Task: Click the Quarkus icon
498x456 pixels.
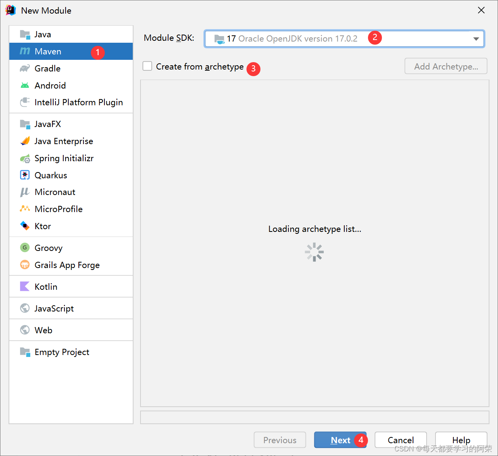Action: pyautogui.click(x=25, y=175)
